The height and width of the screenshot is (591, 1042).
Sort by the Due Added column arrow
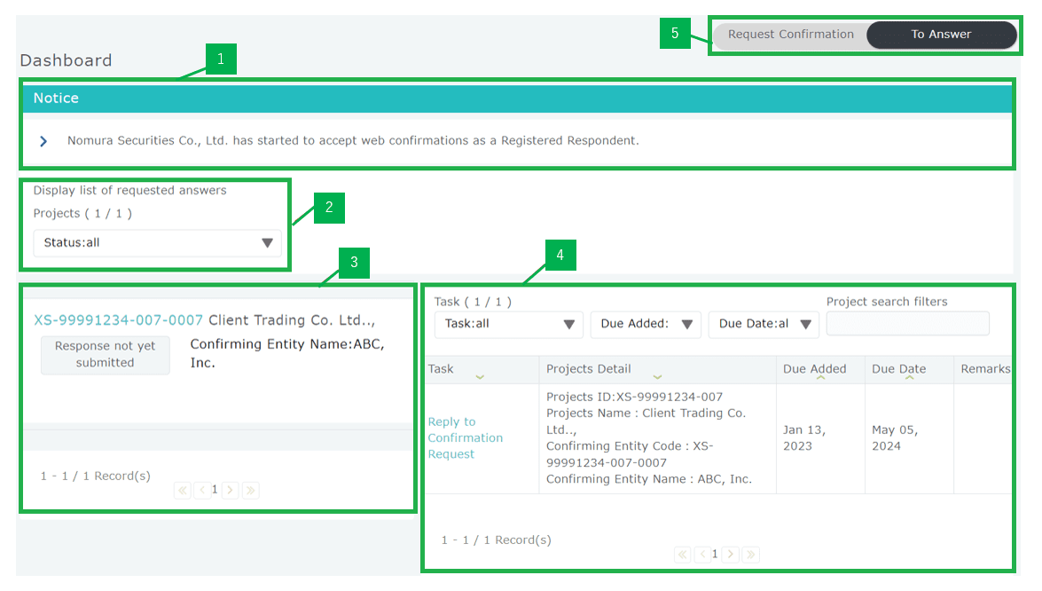(x=820, y=377)
